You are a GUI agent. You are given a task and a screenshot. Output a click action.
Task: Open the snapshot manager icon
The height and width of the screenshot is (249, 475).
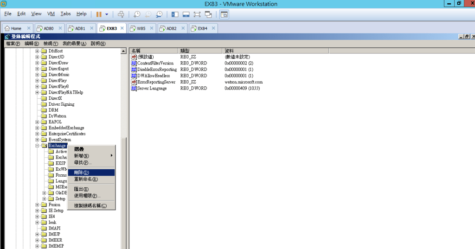(159, 14)
